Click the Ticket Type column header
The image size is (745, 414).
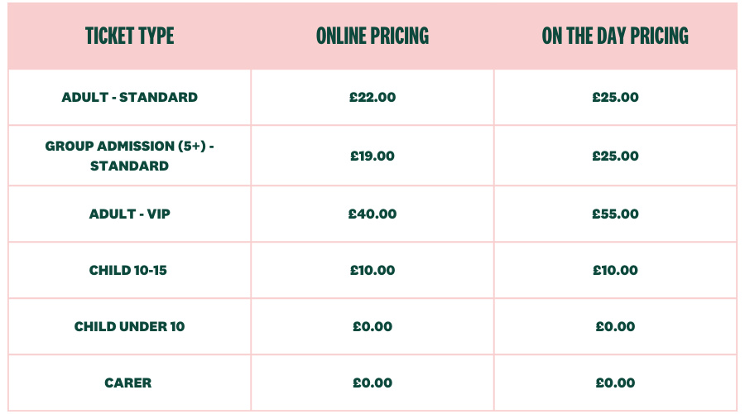(130, 36)
